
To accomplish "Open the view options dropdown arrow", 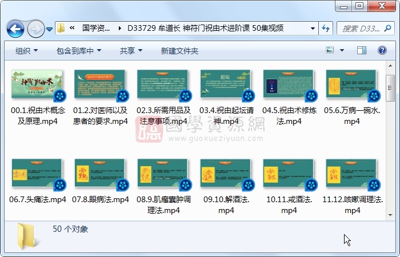I will pyautogui.click(x=342, y=51).
